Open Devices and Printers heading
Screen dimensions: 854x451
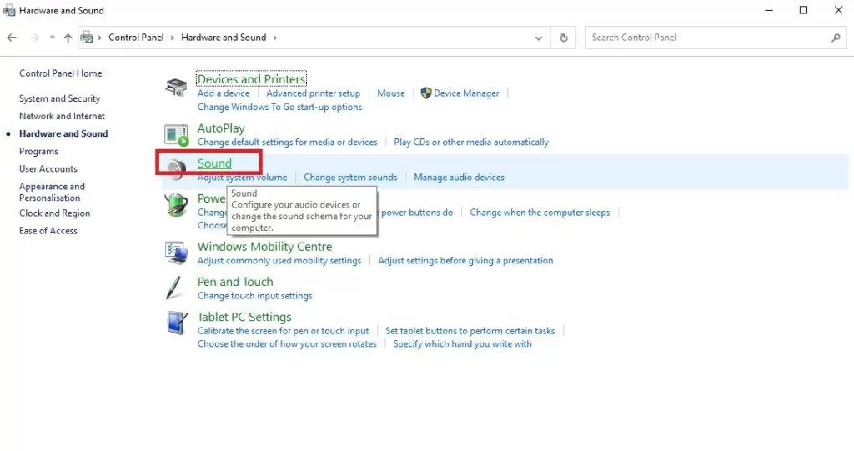point(251,79)
